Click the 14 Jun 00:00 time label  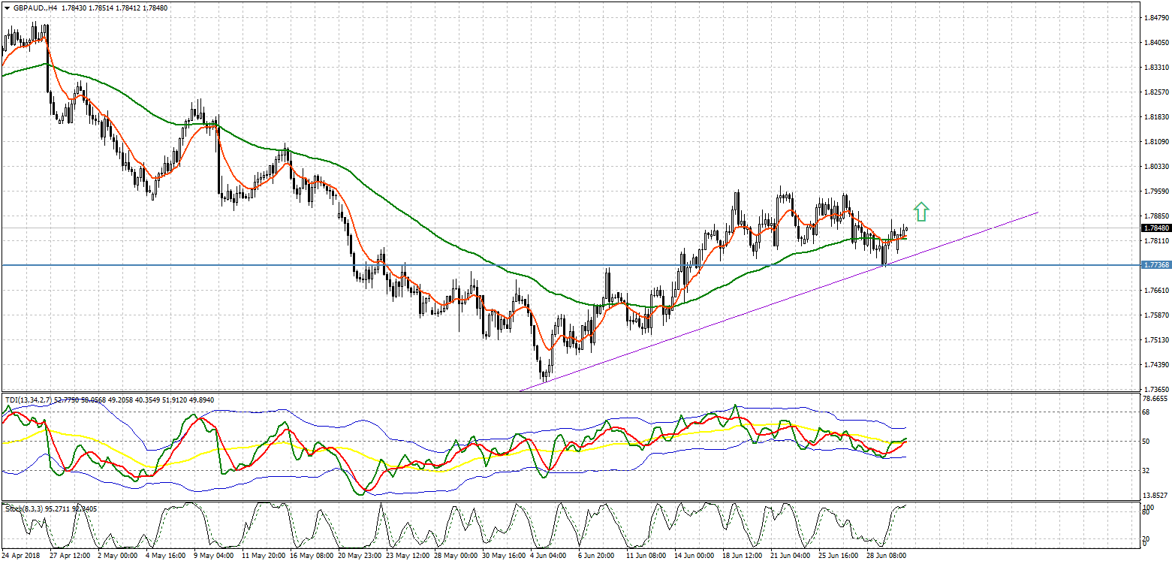tap(694, 556)
